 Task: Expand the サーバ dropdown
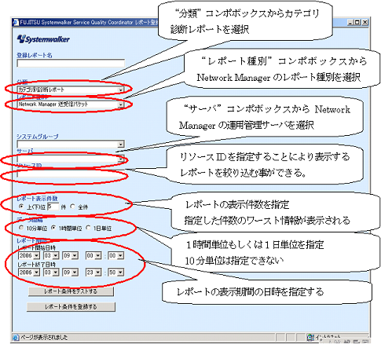click(x=71, y=159)
